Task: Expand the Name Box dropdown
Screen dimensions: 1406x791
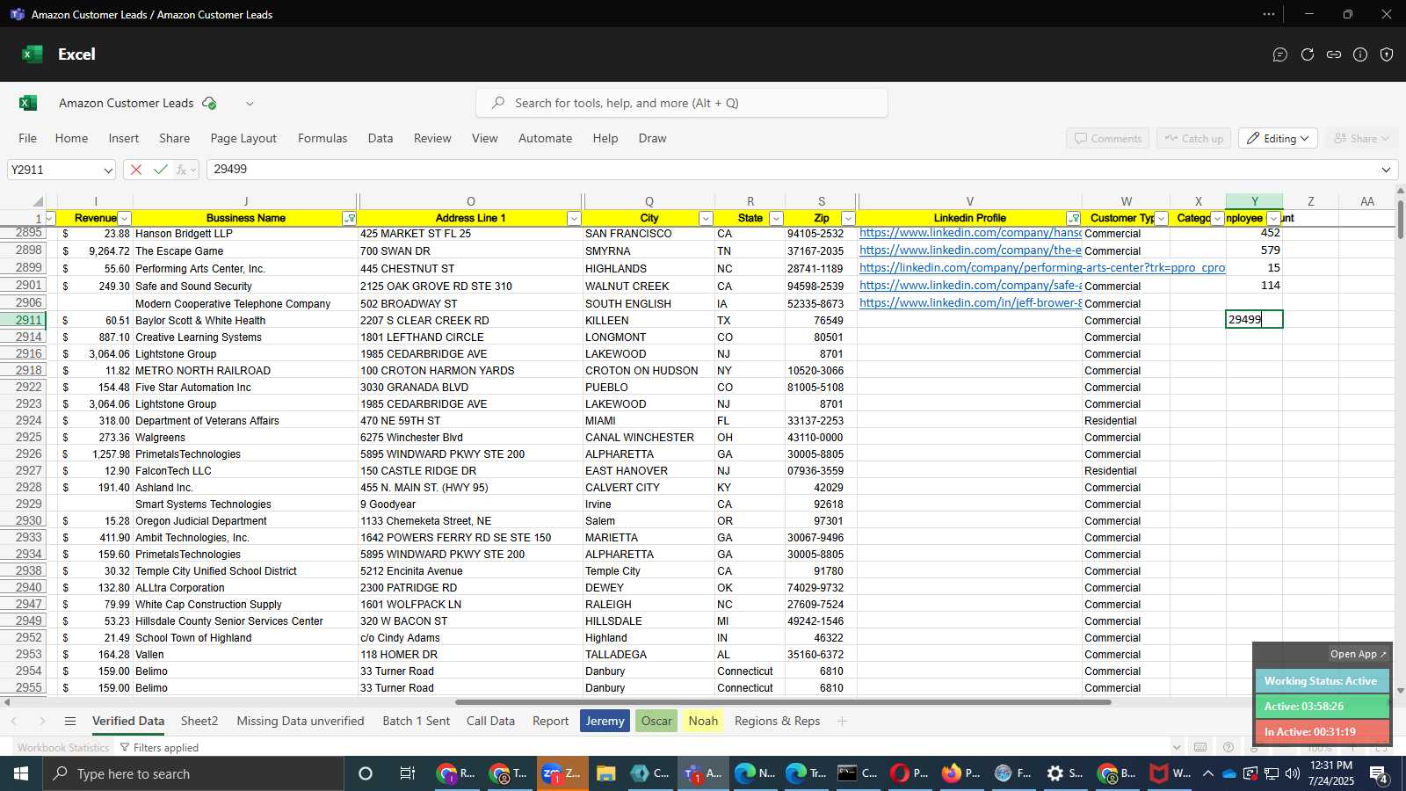Action: pyautogui.click(x=108, y=170)
